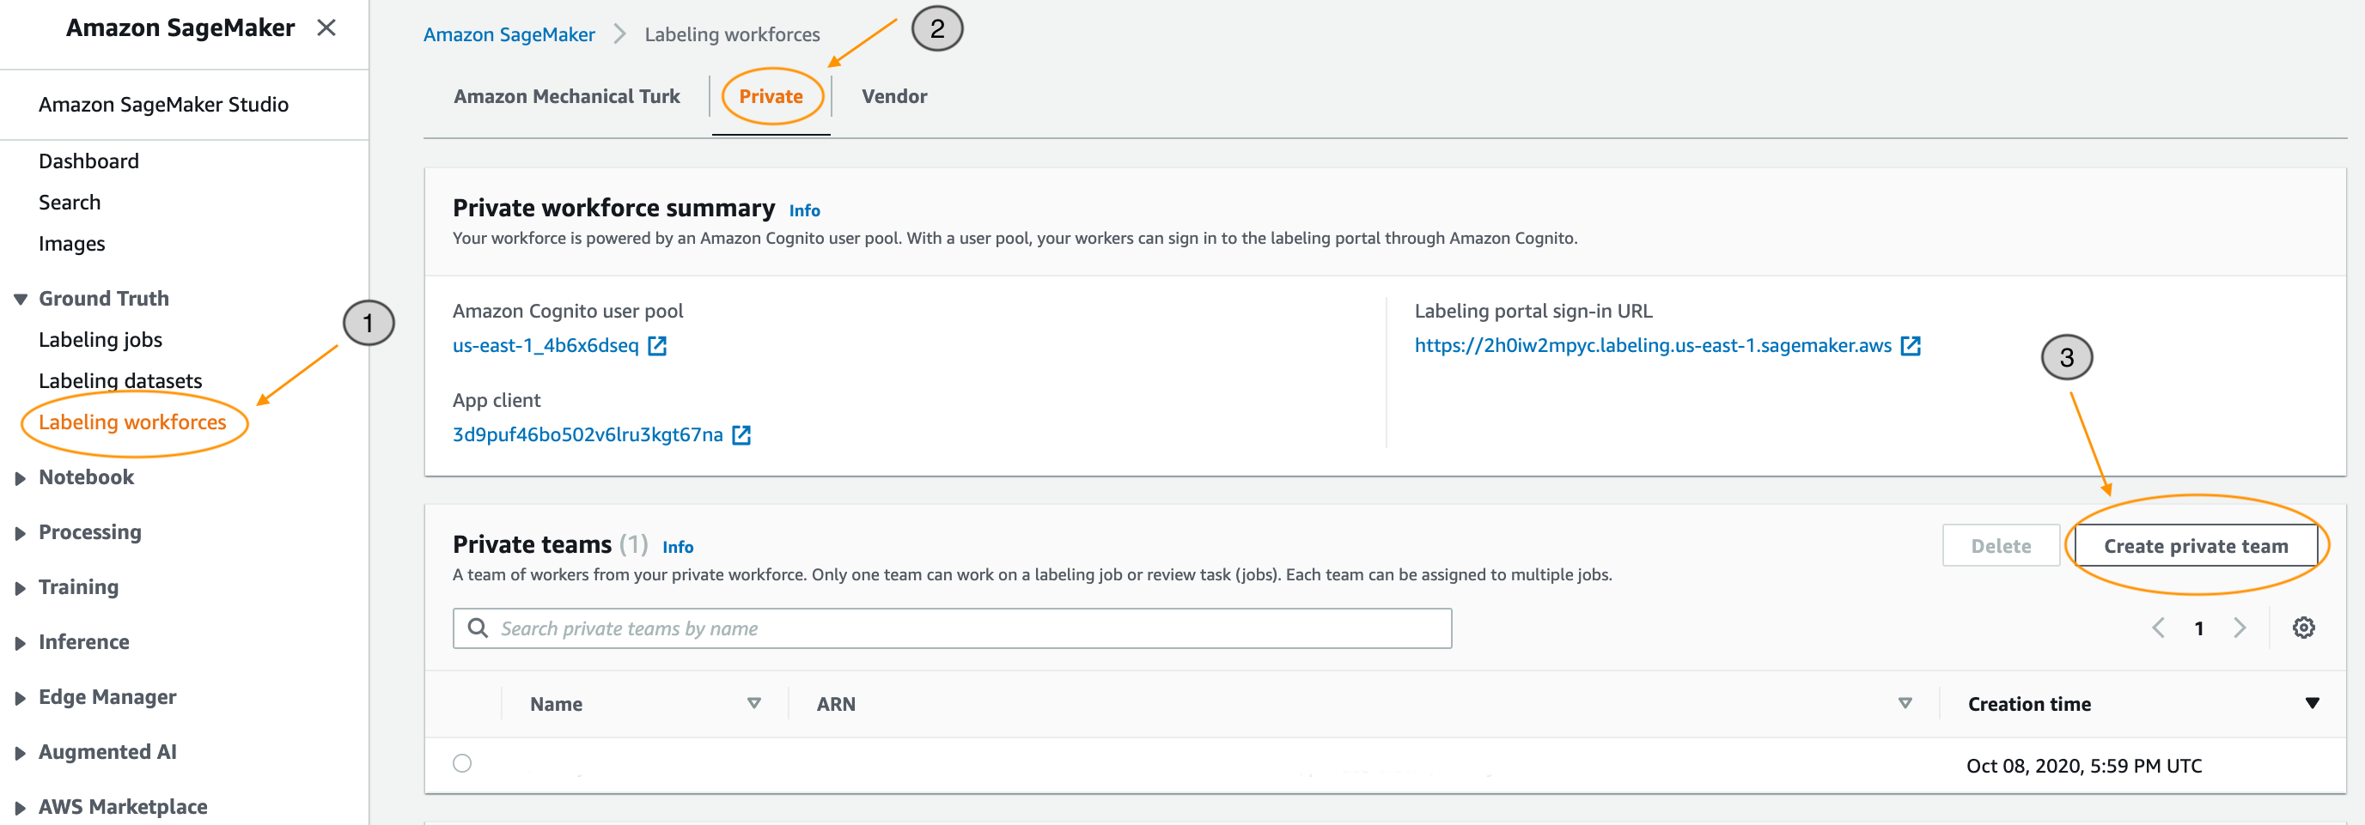Sort teams by Creation time column

[x=2312, y=704]
